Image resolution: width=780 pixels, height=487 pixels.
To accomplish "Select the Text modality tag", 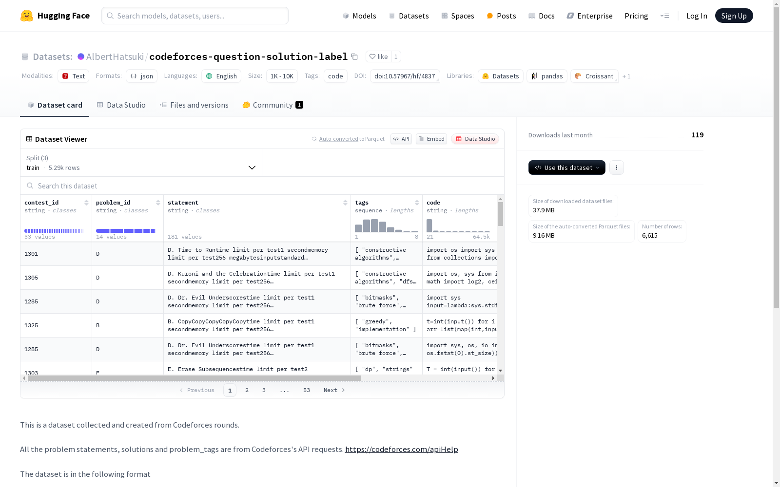I will (73, 76).
